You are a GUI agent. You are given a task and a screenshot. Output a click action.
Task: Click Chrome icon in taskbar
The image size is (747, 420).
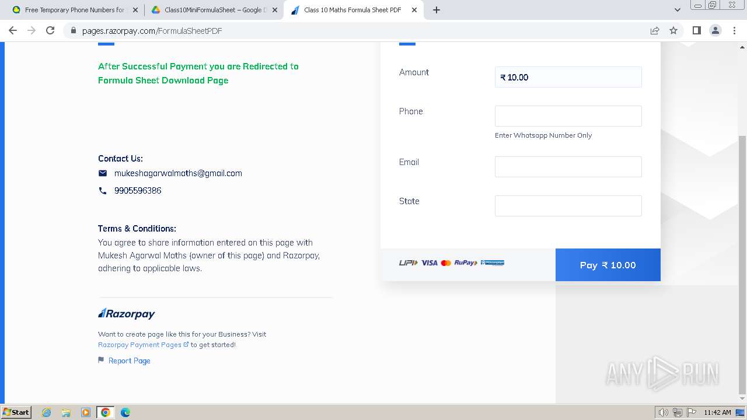(x=106, y=412)
